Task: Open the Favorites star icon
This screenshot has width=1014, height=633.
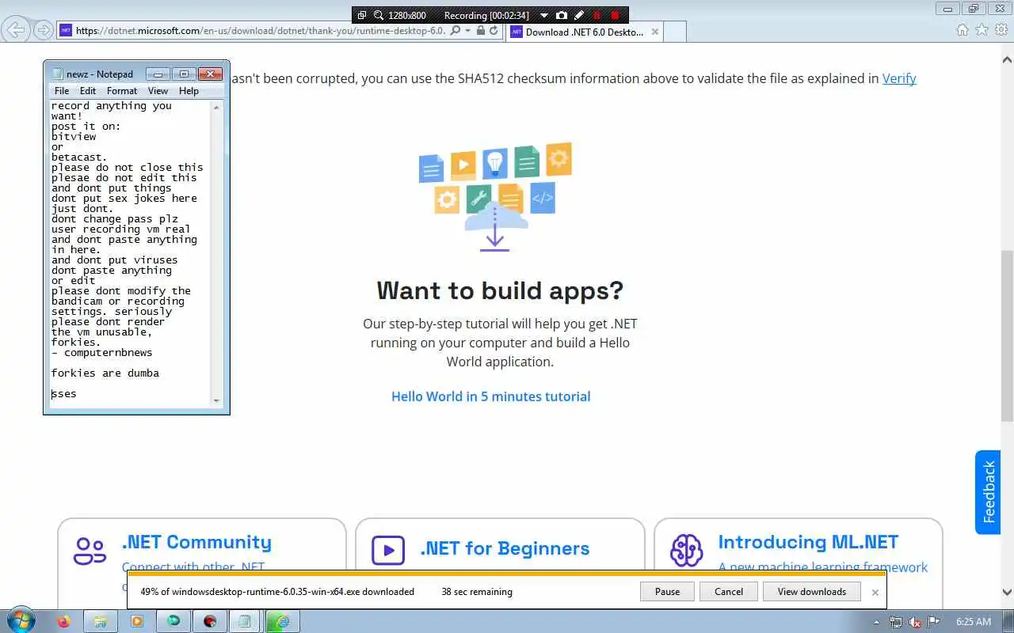Action: pos(982,30)
